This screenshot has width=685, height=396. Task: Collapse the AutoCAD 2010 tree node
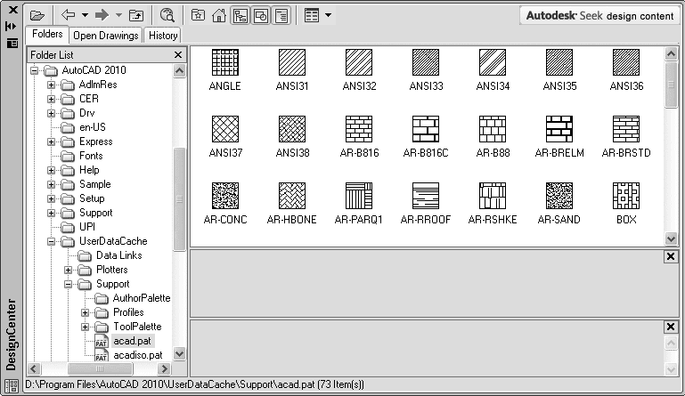(x=35, y=70)
